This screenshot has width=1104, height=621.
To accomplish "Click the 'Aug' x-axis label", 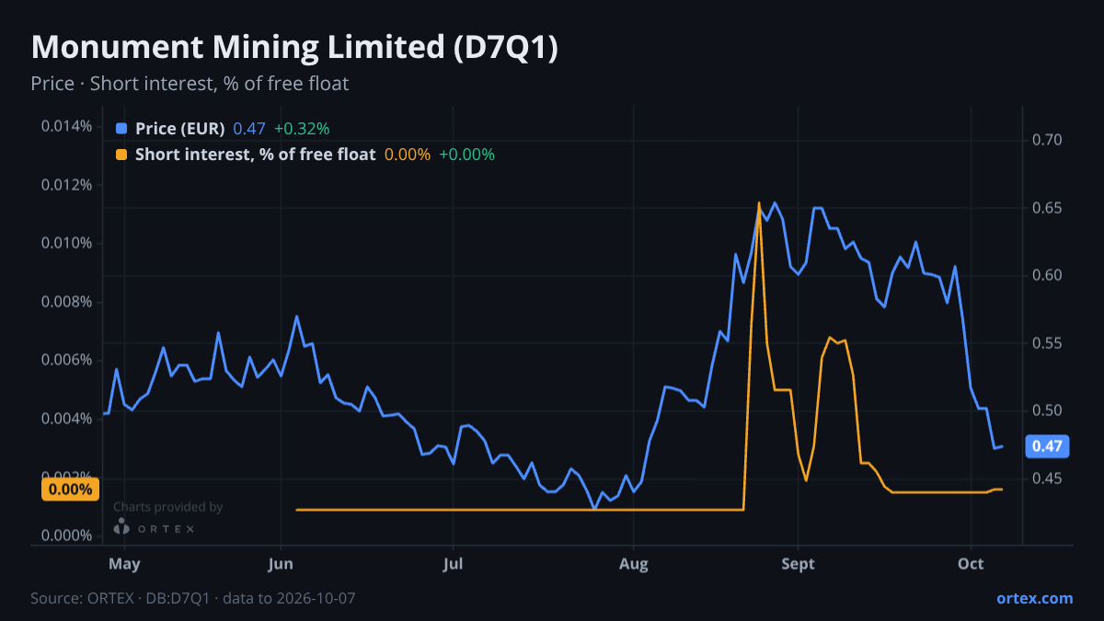I will click(634, 564).
